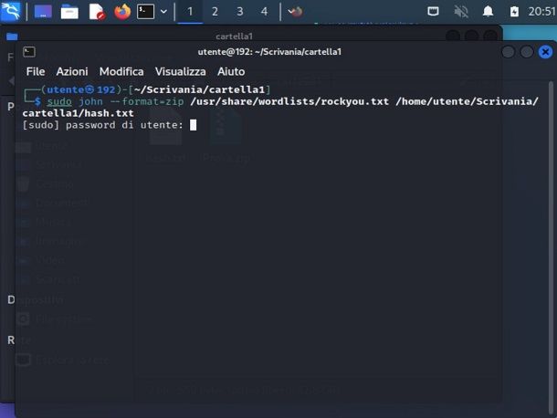Click the clock showing 20:51
Image resolution: width=557 pixels, height=418 pixels.
541,12
